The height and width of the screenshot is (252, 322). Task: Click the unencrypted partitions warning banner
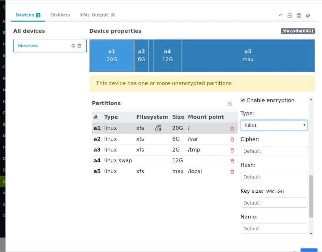(x=202, y=83)
